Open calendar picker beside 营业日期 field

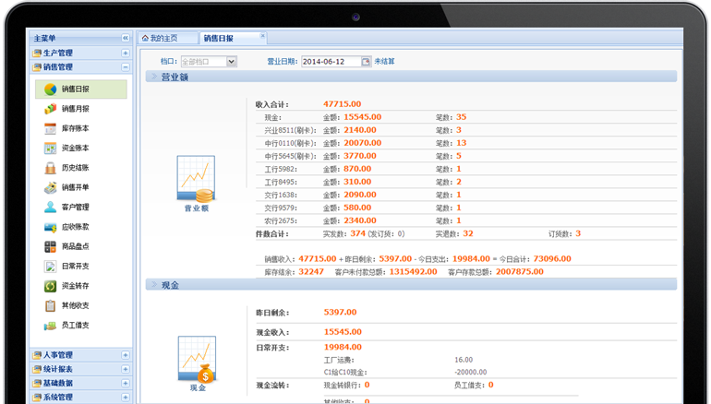(366, 62)
